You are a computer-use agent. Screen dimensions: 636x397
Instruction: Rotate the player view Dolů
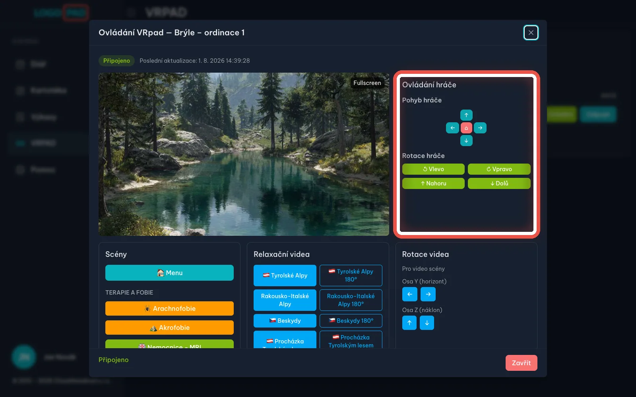tap(499, 183)
